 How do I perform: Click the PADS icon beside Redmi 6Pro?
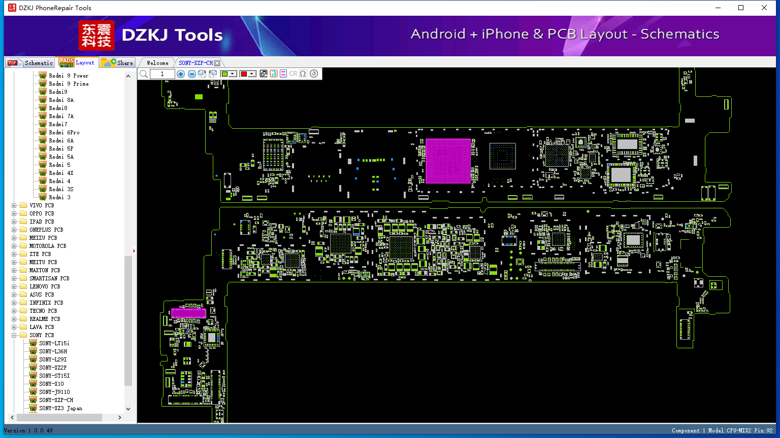coord(43,132)
